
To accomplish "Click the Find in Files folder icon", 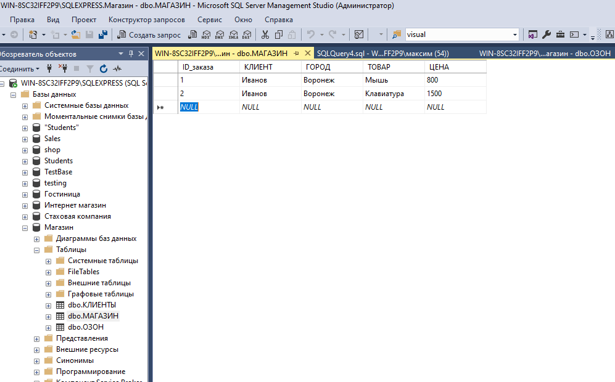I will pos(397,35).
